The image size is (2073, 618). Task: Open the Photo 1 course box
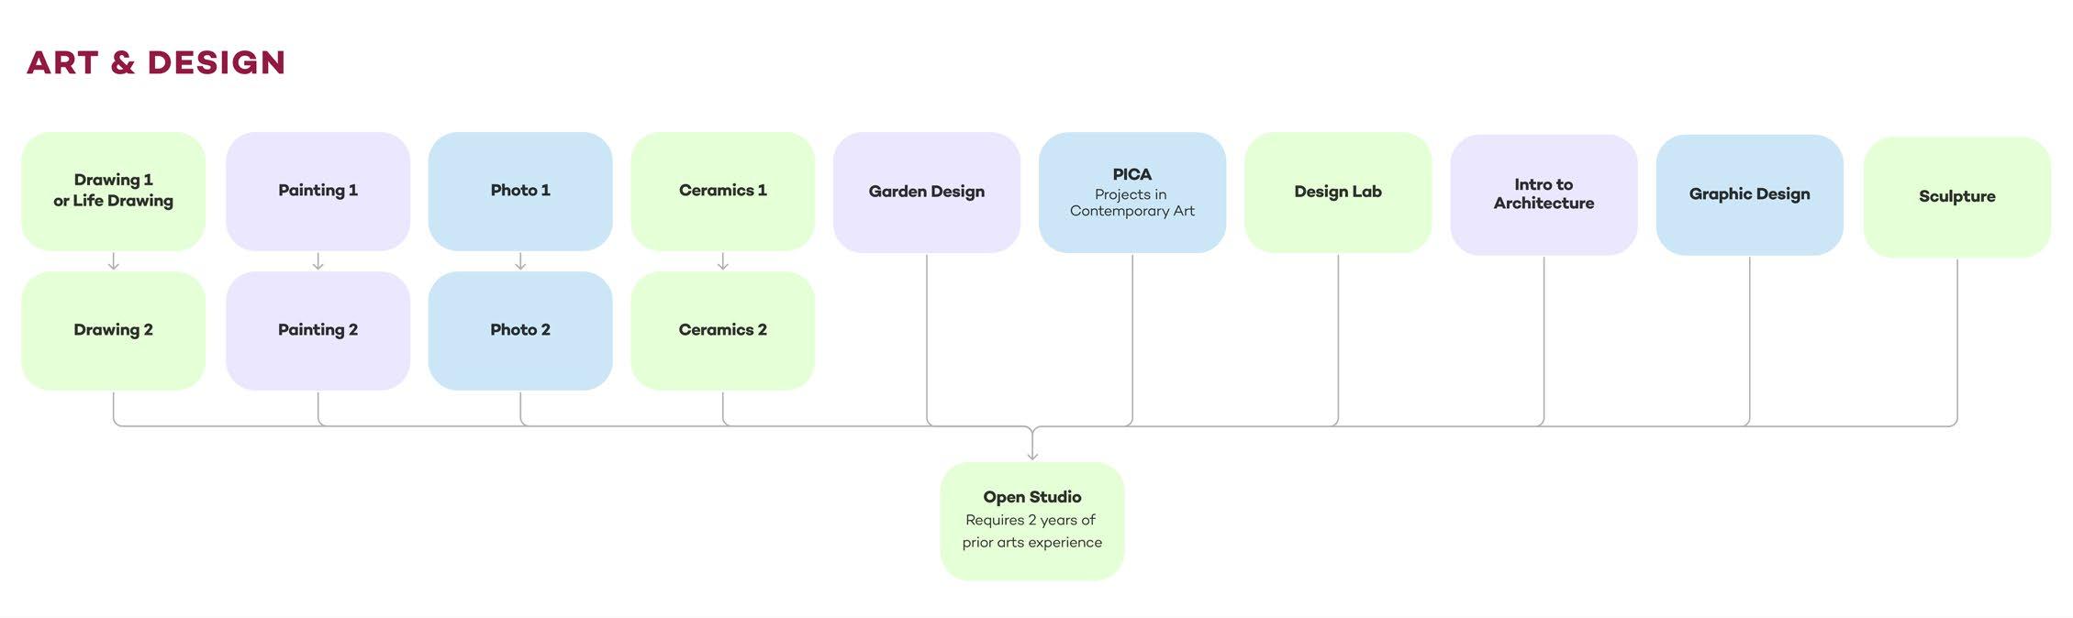tap(520, 191)
